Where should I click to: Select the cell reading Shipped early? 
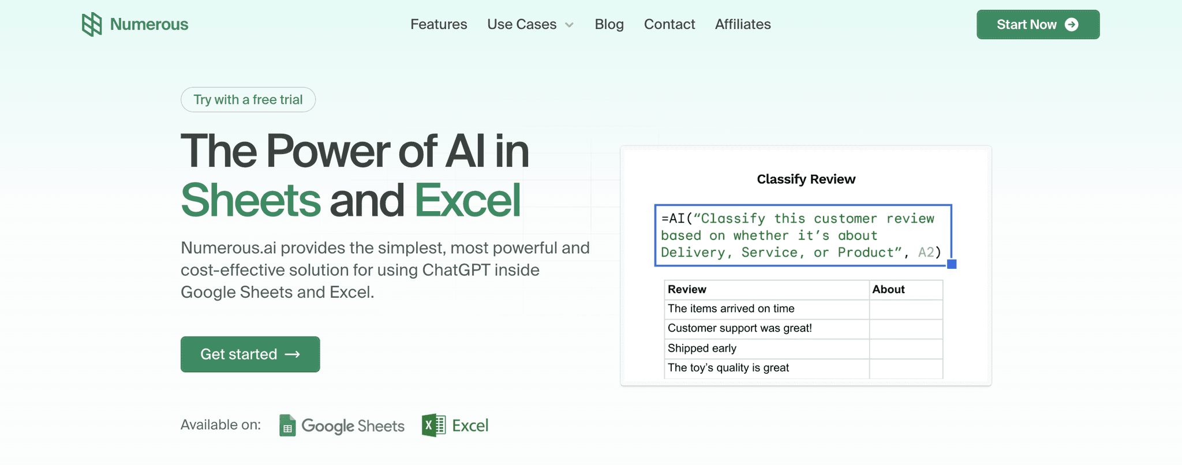click(x=766, y=348)
